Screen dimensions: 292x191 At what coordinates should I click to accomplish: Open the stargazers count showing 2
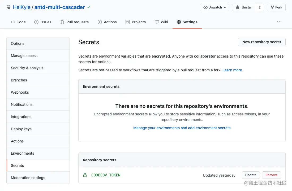coord(260,7)
